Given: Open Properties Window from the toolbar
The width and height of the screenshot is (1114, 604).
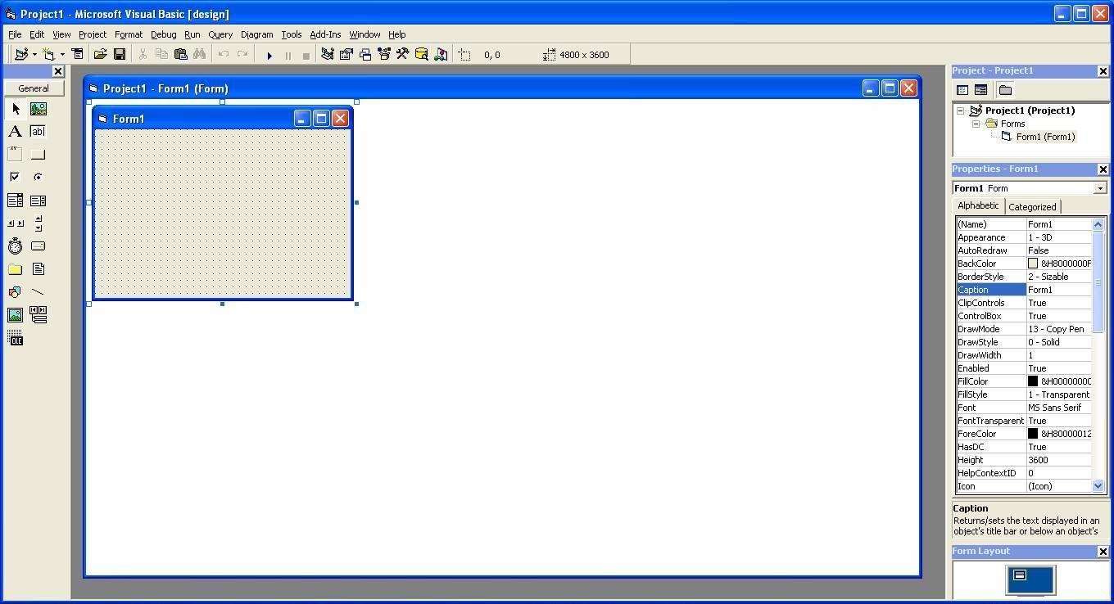Looking at the screenshot, I should pos(346,55).
